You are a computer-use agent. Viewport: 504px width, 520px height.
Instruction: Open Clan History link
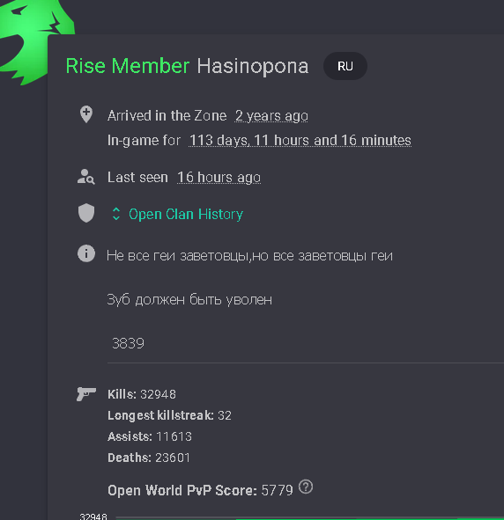(186, 214)
